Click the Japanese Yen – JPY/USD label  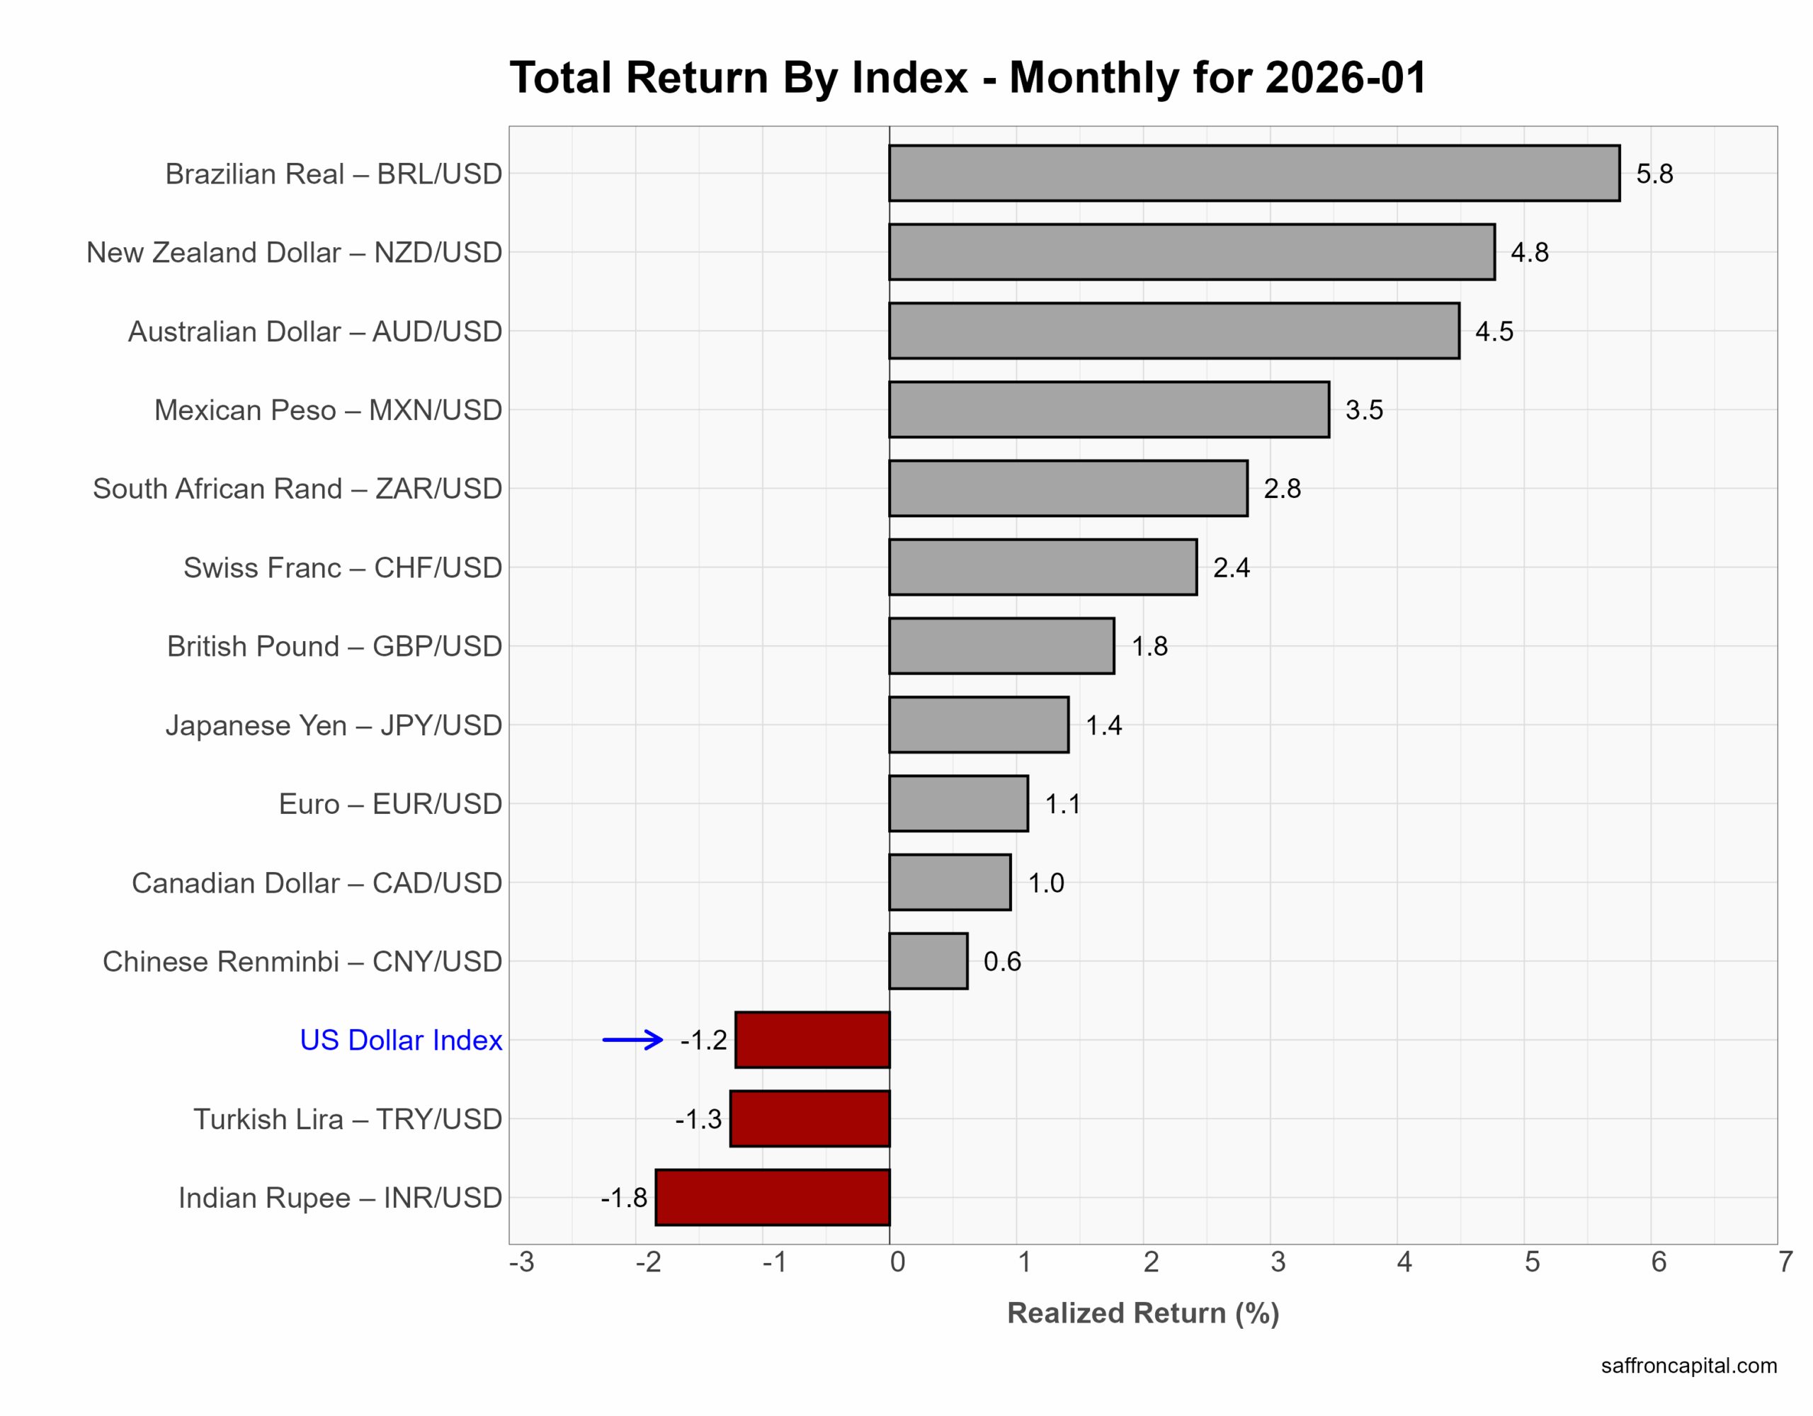tap(334, 725)
